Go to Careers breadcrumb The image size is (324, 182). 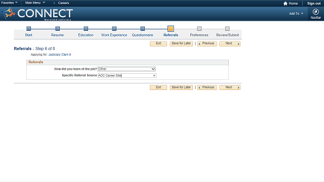coord(63,3)
